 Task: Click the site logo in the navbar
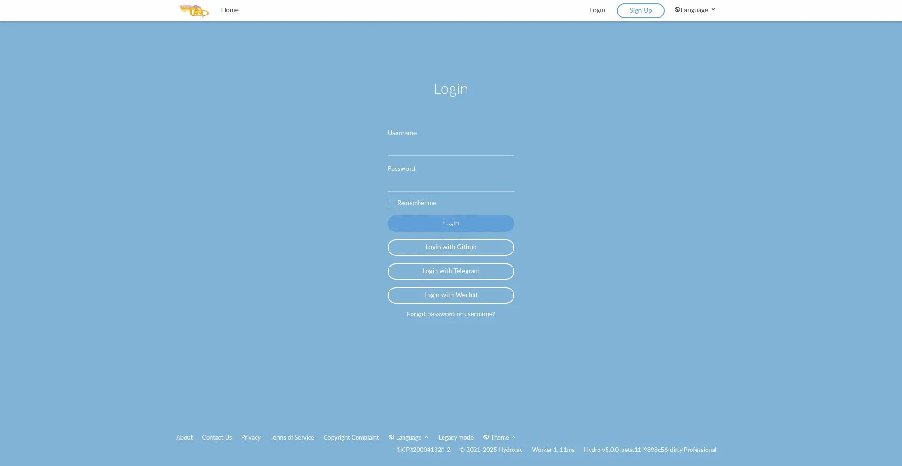[x=194, y=10]
